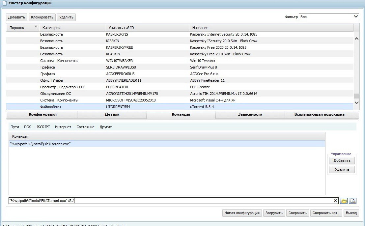Click the top Добавить button above the list
The width and height of the screenshot is (365, 226).
tap(16, 17)
